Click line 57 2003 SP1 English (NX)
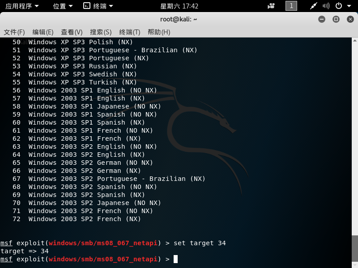Viewport: 358px width, 268px height. [x=79, y=98]
